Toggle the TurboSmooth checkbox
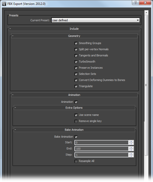 coord(76,62)
